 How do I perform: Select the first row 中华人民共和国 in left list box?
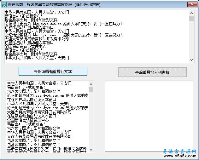point(47,83)
